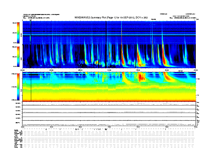The width and height of the screenshot is (211, 163).
Task: Click 12:00 tick label under RAD1 spectrogram
Action: click(109, 70)
